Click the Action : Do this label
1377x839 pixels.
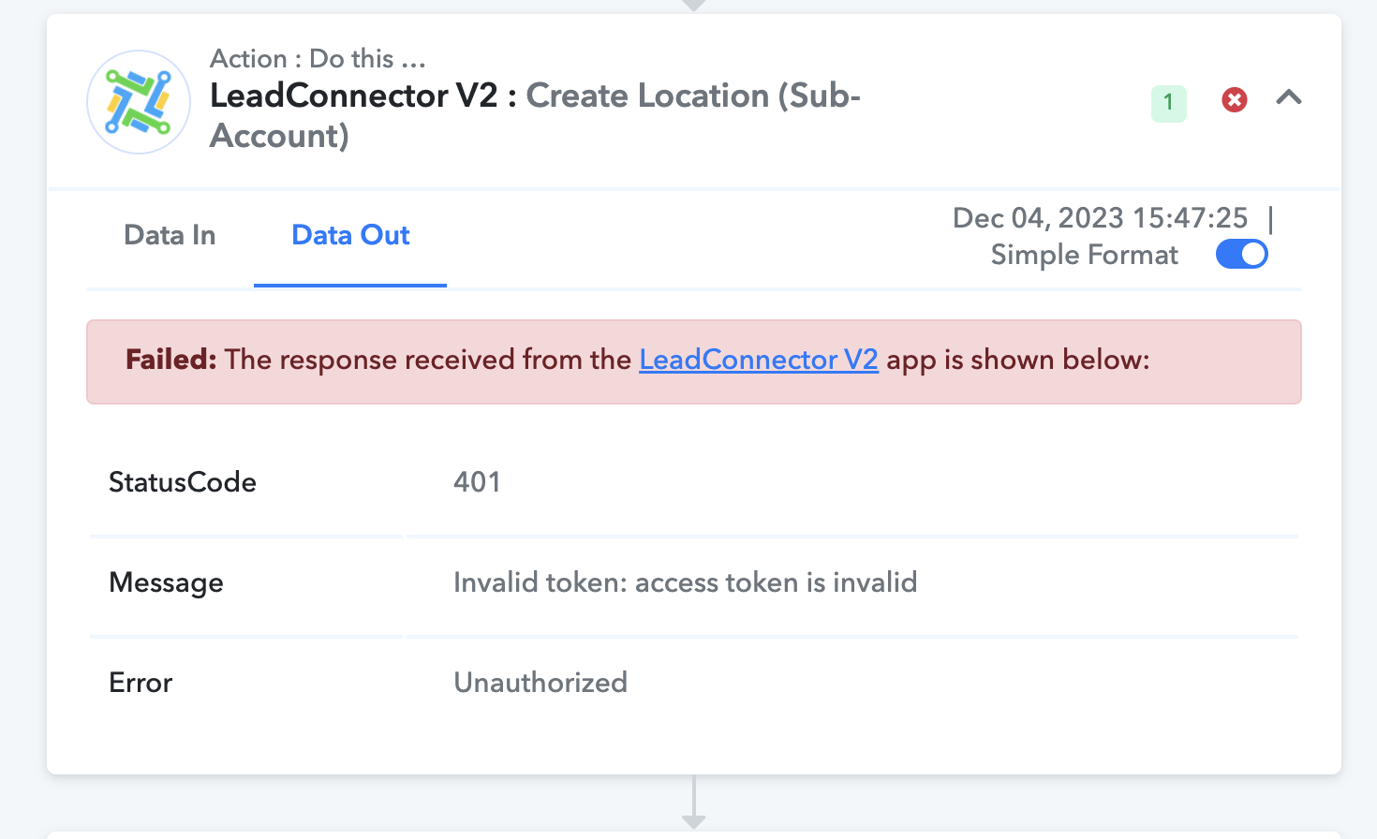pyautogui.click(x=318, y=58)
